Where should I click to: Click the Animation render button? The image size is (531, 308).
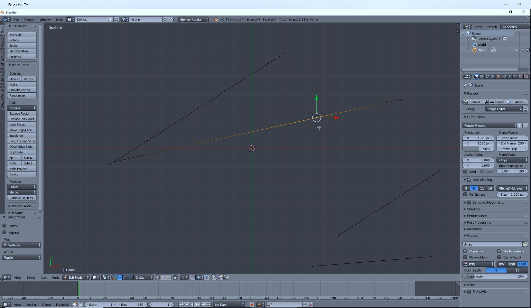tap(495, 102)
